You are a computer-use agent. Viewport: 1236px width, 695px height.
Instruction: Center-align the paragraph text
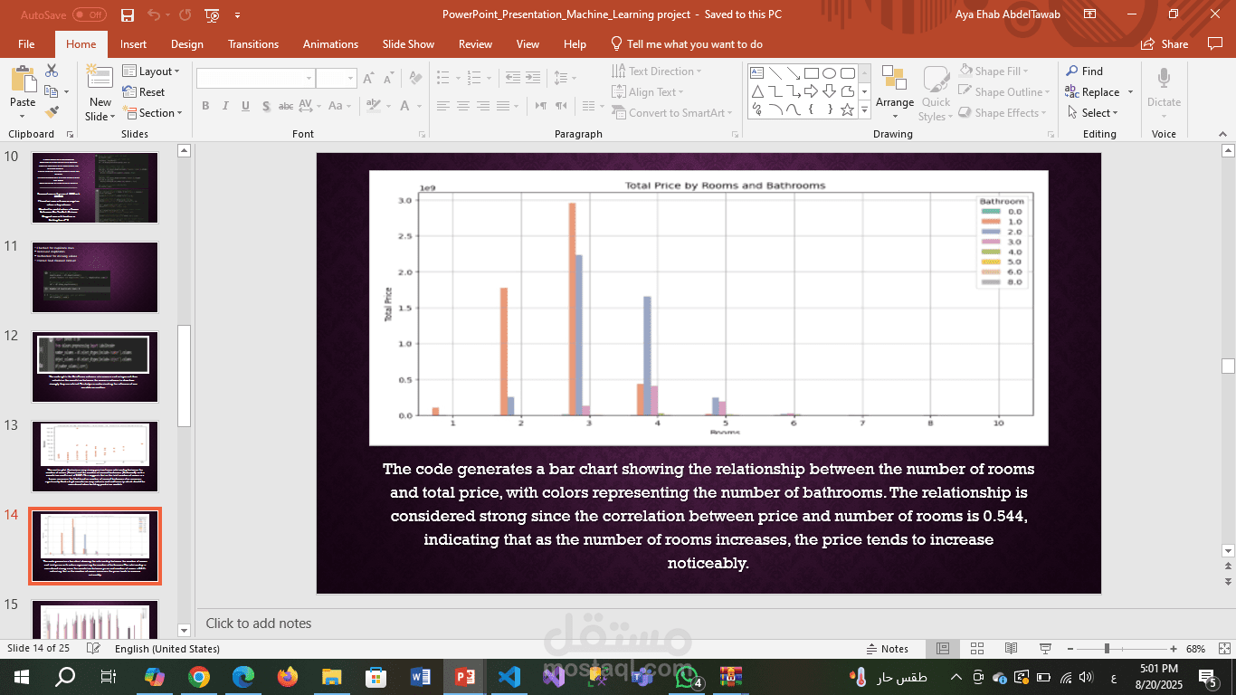[x=462, y=106]
